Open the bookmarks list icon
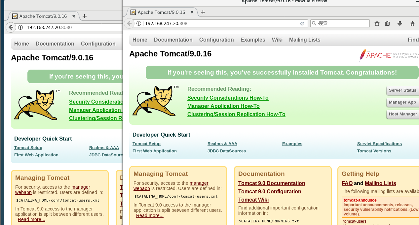 pyautogui.click(x=388, y=23)
